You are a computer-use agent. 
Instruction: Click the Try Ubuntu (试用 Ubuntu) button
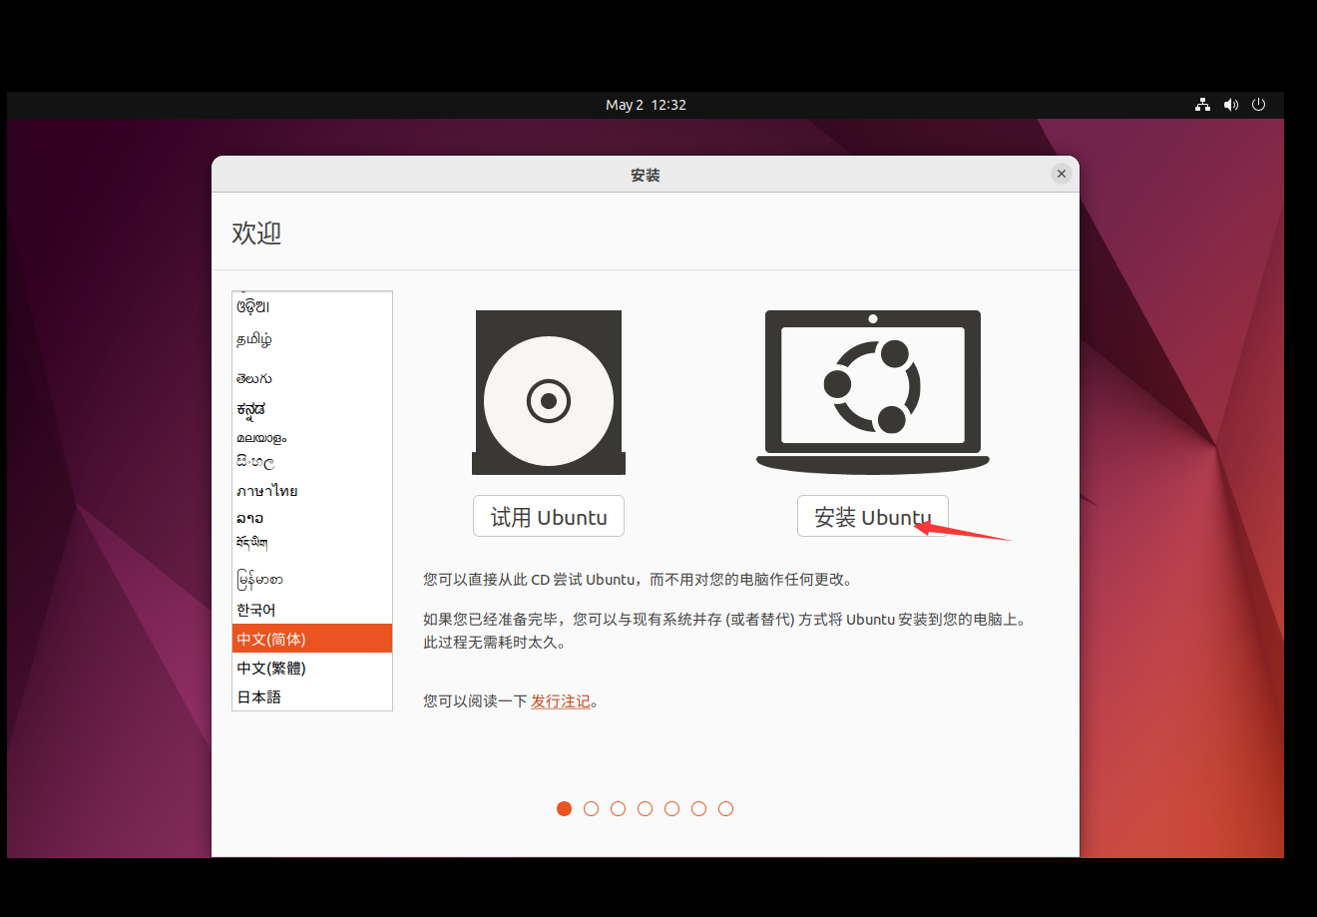549,517
